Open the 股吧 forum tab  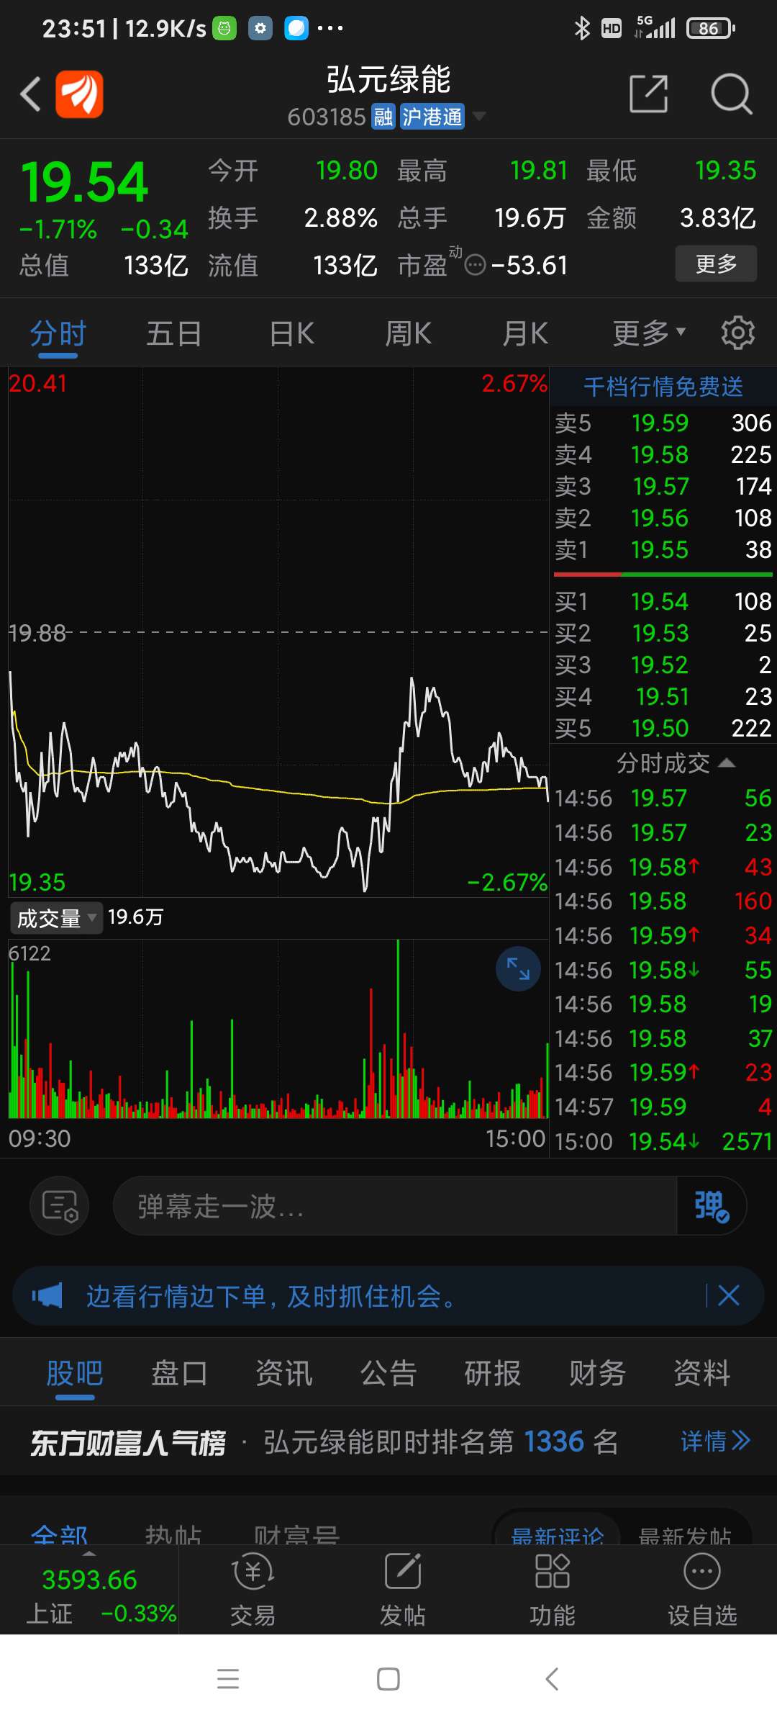click(75, 1373)
